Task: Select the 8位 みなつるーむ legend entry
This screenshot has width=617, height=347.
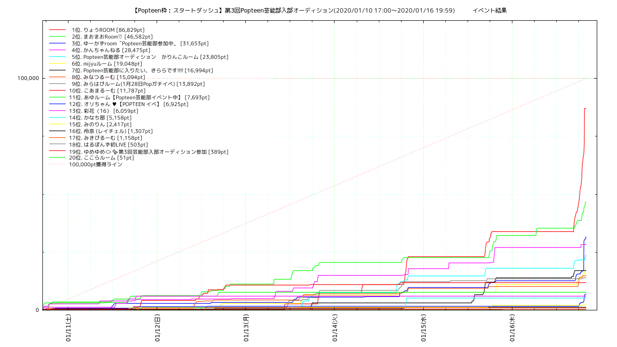Action: [107, 77]
